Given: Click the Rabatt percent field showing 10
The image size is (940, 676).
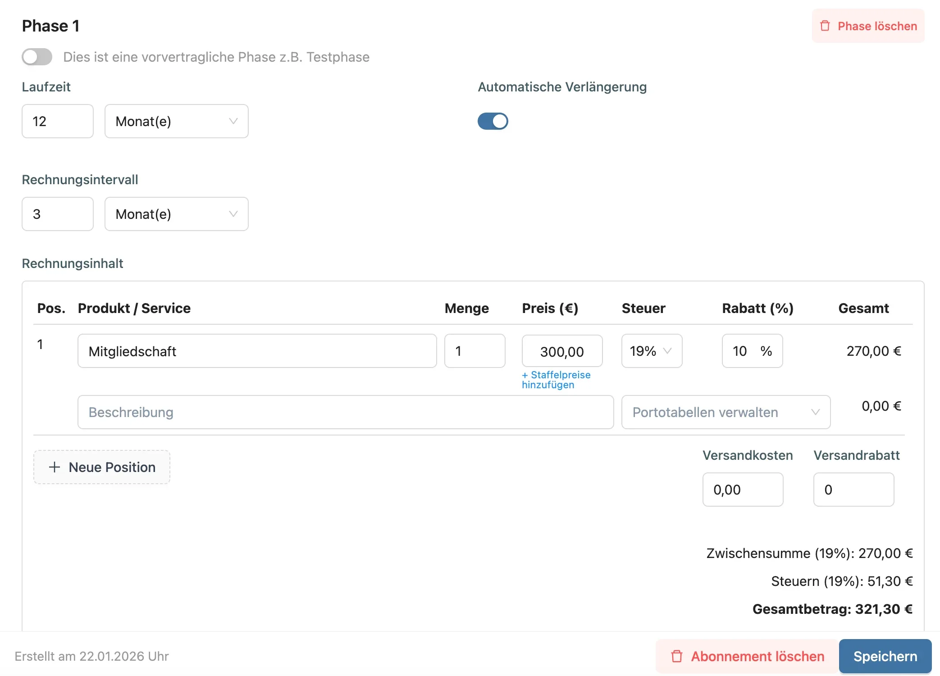Looking at the screenshot, I should (741, 351).
